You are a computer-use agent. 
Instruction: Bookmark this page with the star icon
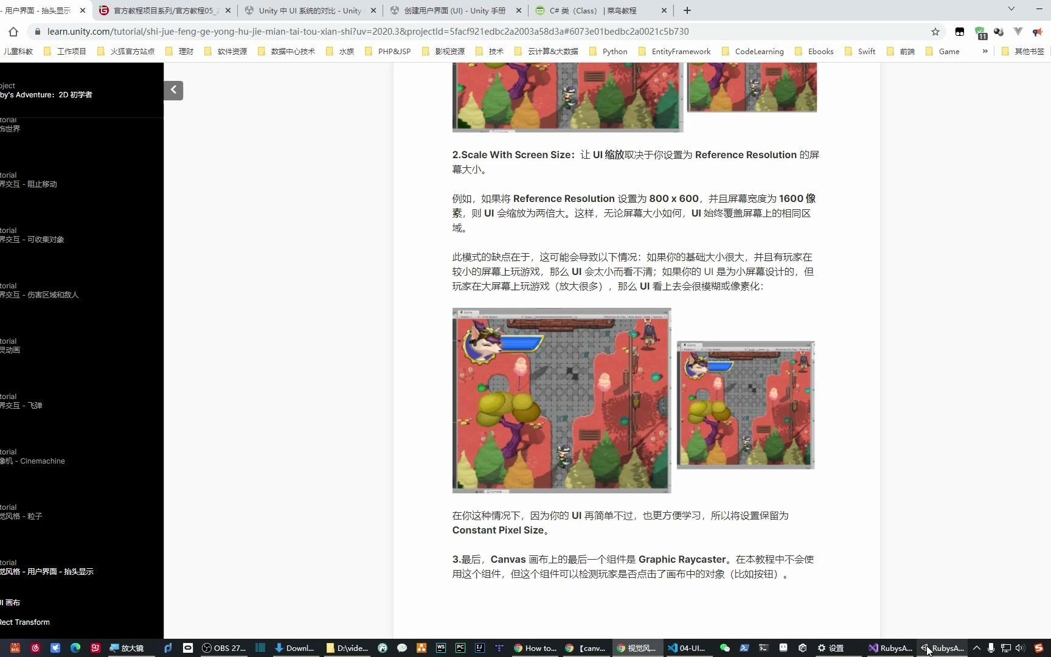click(935, 32)
